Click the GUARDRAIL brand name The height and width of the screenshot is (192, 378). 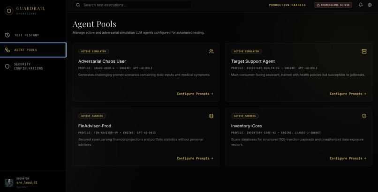click(x=30, y=8)
